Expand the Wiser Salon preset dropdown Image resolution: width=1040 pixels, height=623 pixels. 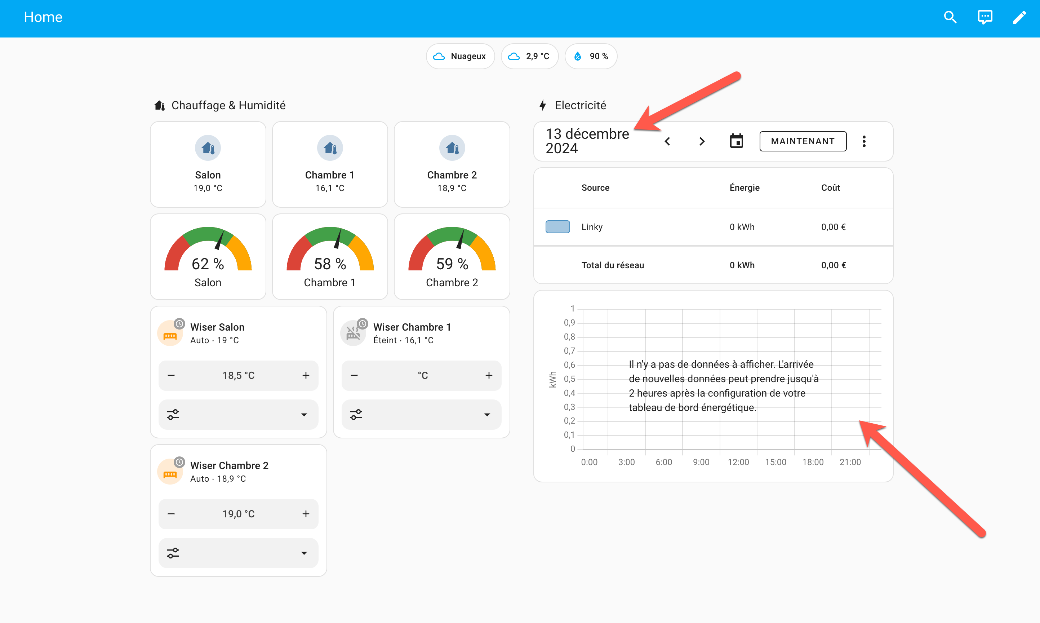click(x=238, y=414)
